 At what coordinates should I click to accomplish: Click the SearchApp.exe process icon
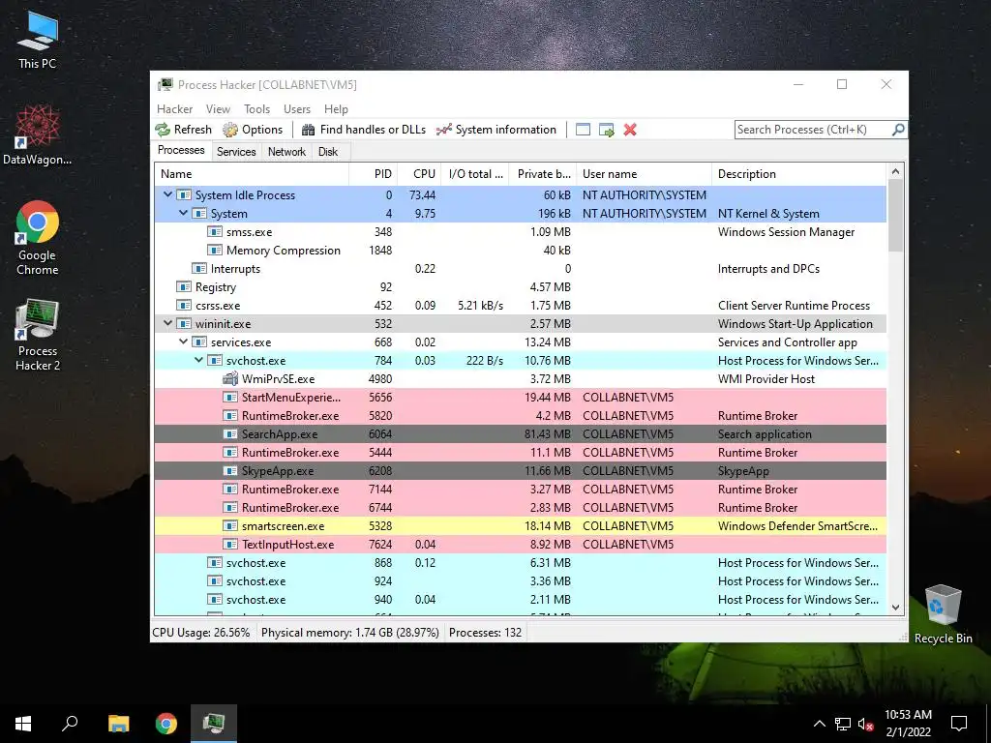click(x=230, y=434)
